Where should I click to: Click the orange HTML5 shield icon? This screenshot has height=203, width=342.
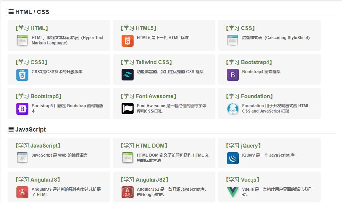(x=128, y=40)
